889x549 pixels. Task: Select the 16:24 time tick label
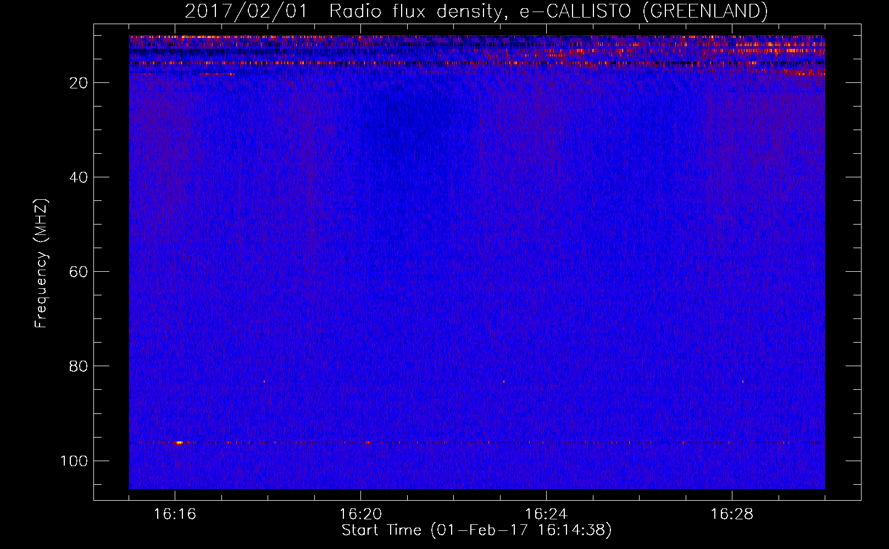point(546,514)
